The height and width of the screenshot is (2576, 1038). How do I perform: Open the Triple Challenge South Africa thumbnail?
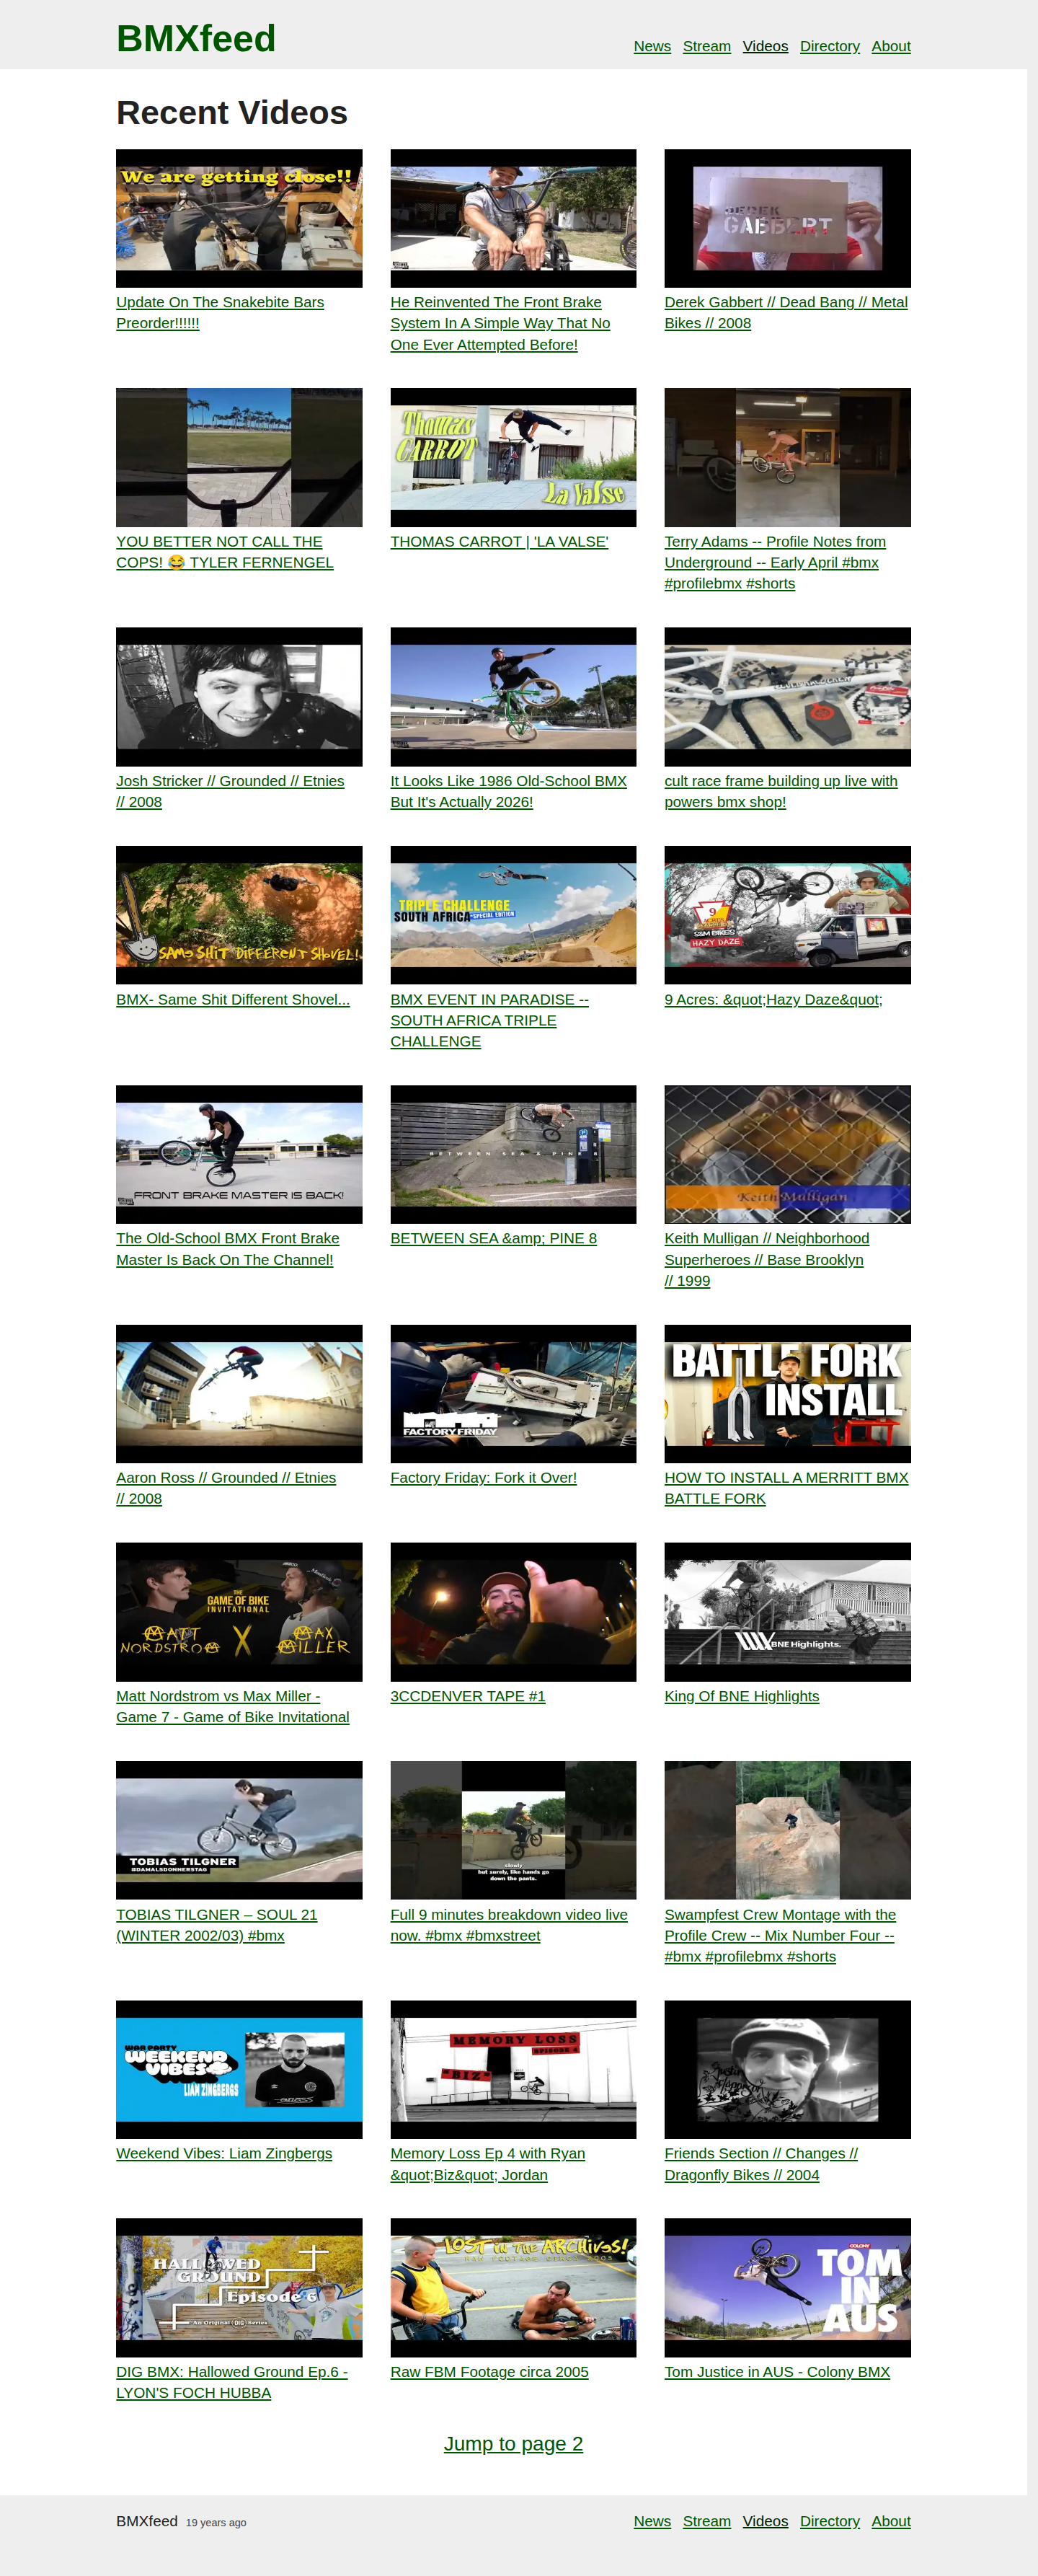click(x=513, y=914)
